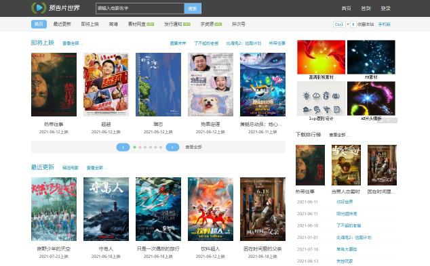The image size is (430, 266).
Task: Click 失控玩家 in the ranking list
Action: (345, 261)
